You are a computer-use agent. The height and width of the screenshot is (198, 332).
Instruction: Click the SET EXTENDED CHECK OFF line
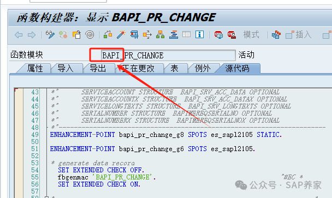point(101,170)
